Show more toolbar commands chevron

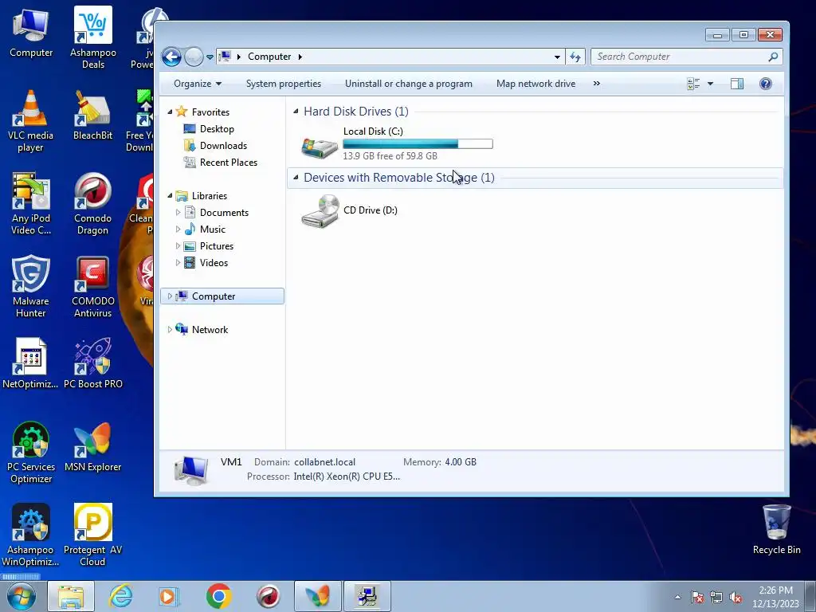pos(596,83)
